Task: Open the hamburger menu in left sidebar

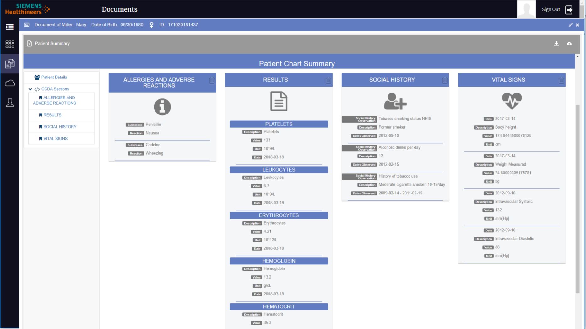Action: click(x=10, y=27)
